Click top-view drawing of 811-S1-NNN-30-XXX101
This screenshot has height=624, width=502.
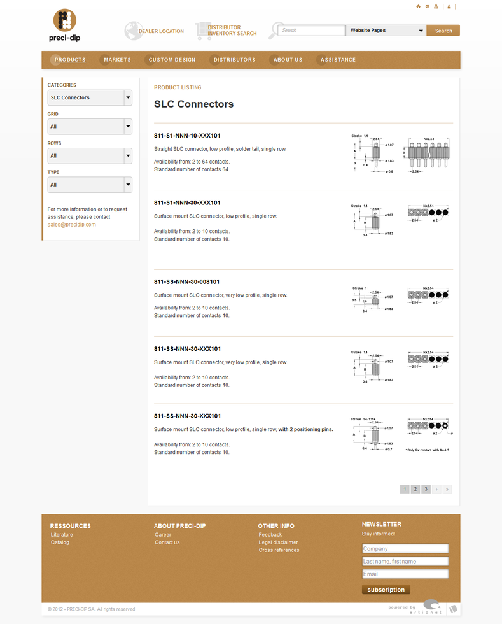click(428, 213)
